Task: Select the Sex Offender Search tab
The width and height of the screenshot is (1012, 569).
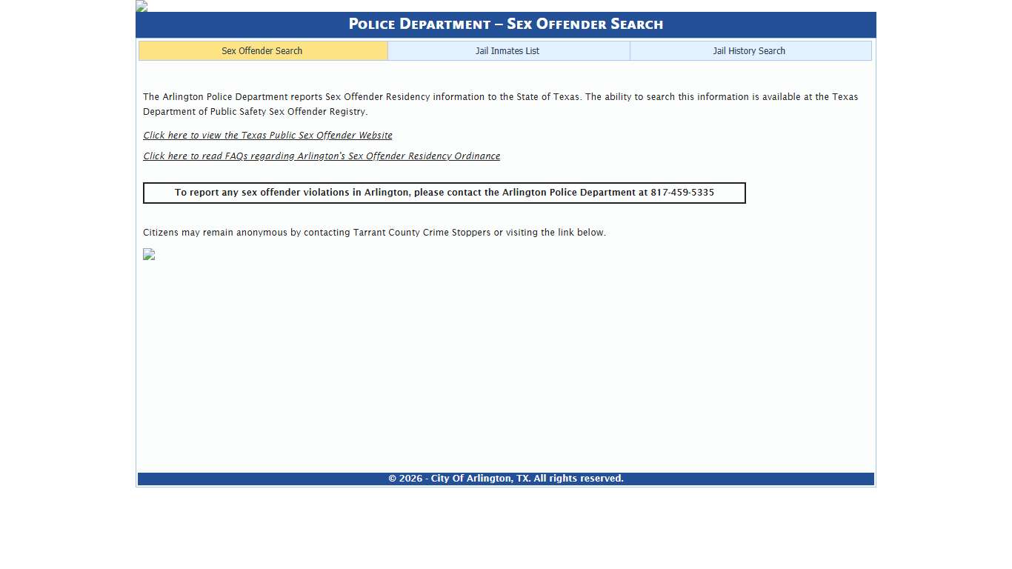Action: [262, 51]
